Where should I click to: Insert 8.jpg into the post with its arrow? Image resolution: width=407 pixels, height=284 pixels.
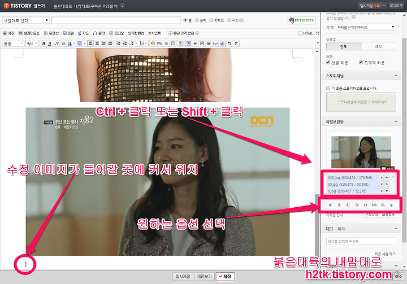(387, 191)
